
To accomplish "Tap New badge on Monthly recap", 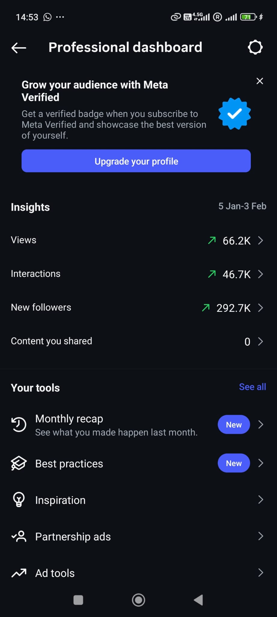I will pos(234,424).
